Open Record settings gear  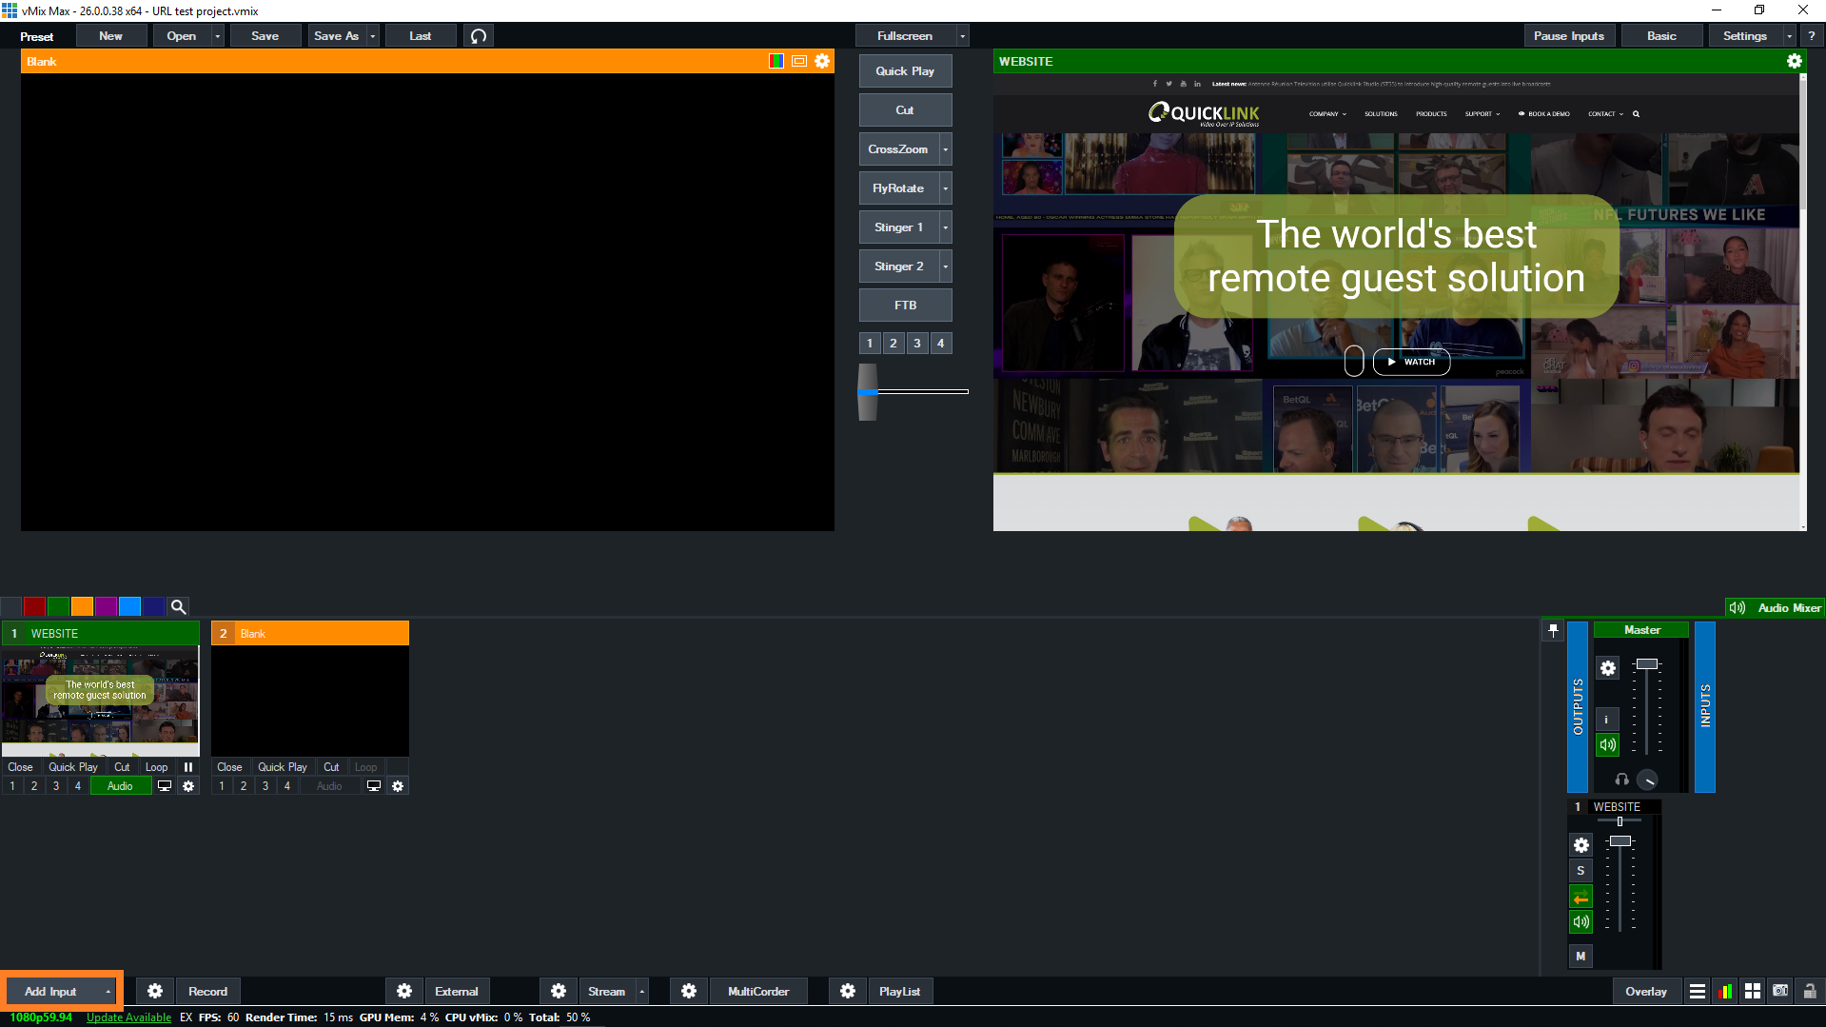point(155,991)
